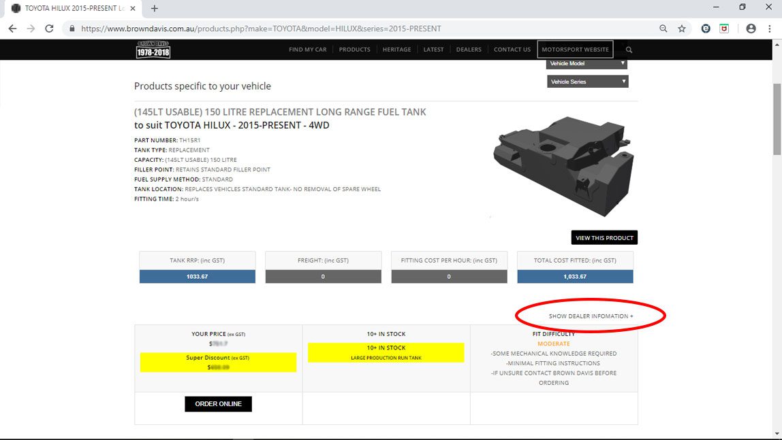
Task: Expand SHOW DEALER INFOMATION section
Action: pyautogui.click(x=591, y=316)
